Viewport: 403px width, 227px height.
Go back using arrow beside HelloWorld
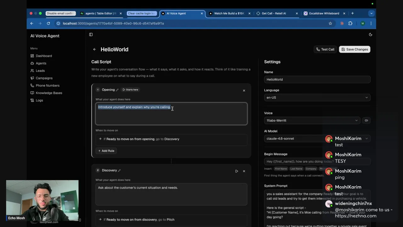[x=94, y=49]
